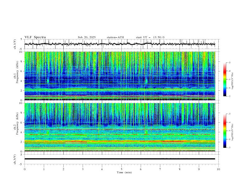Click the "4" tick on the time axis
This screenshot has width=246, height=190.
coord(102,169)
